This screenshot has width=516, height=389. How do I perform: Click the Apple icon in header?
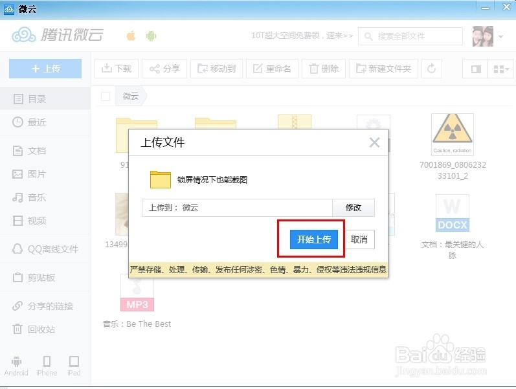click(x=131, y=36)
